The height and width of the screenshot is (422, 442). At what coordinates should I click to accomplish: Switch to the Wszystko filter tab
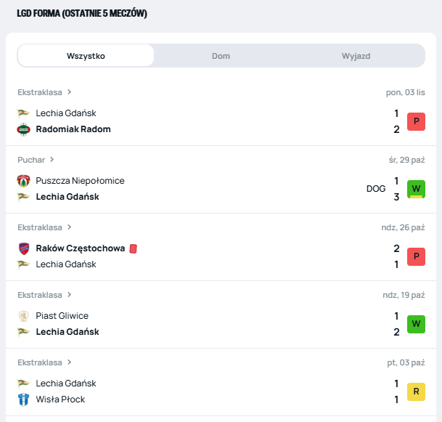[x=86, y=56]
